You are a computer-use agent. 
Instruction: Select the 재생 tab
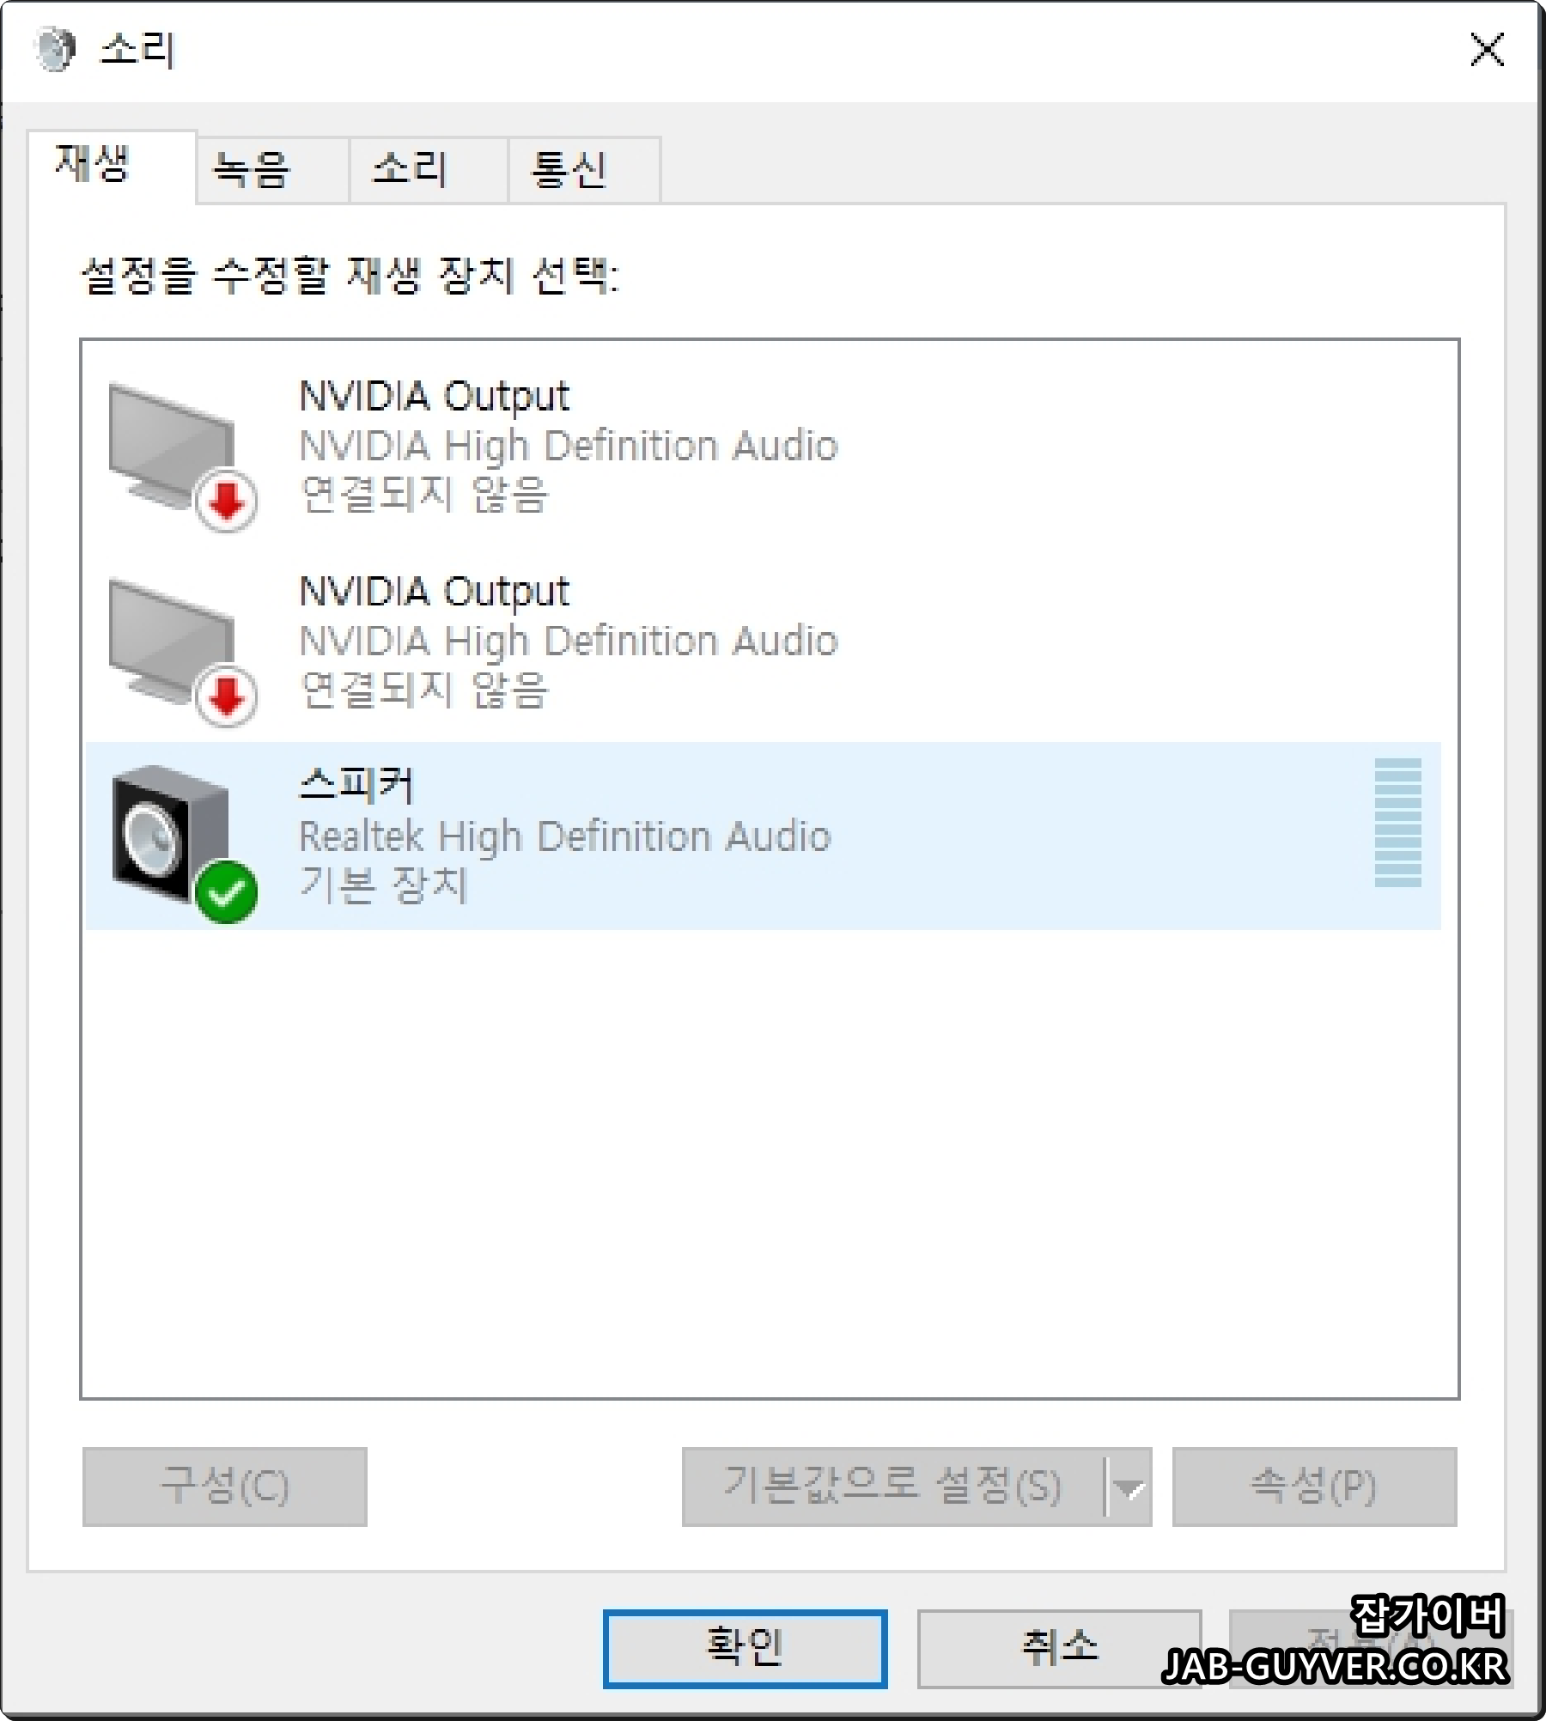112,167
